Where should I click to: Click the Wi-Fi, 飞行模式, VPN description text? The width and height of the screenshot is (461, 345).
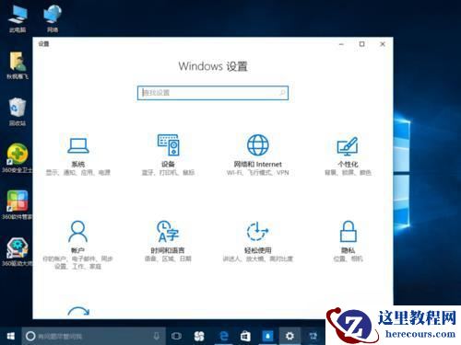[257, 173]
